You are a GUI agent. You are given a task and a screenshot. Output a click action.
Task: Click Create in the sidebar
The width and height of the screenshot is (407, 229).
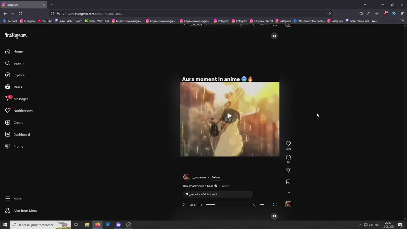(x=14, y=123)
